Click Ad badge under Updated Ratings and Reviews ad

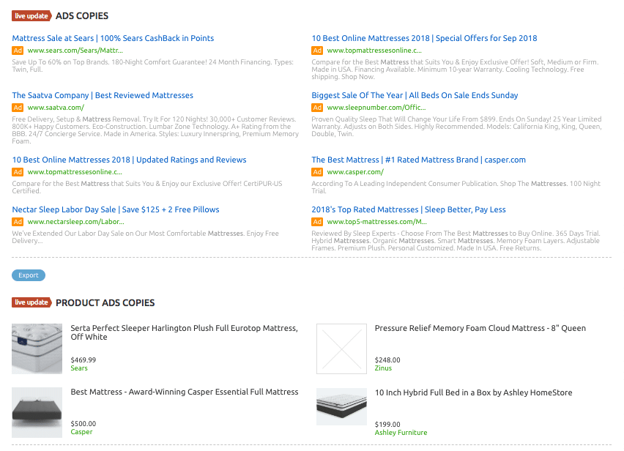click(18, 172)
